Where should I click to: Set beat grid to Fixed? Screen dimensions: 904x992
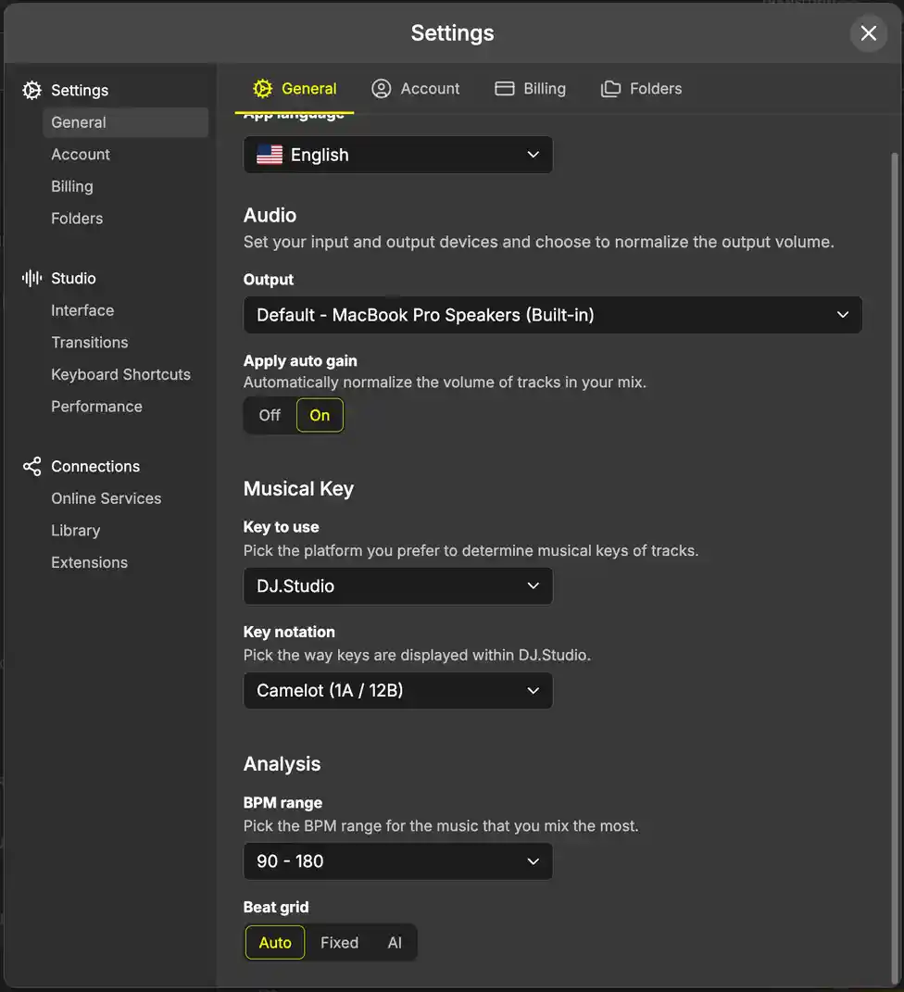pyautogui.click(x=339, y=942)
